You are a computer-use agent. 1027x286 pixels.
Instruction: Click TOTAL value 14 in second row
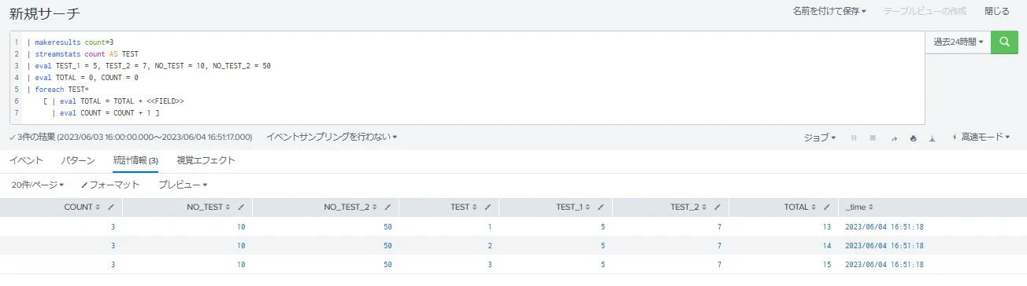point(826,245)
